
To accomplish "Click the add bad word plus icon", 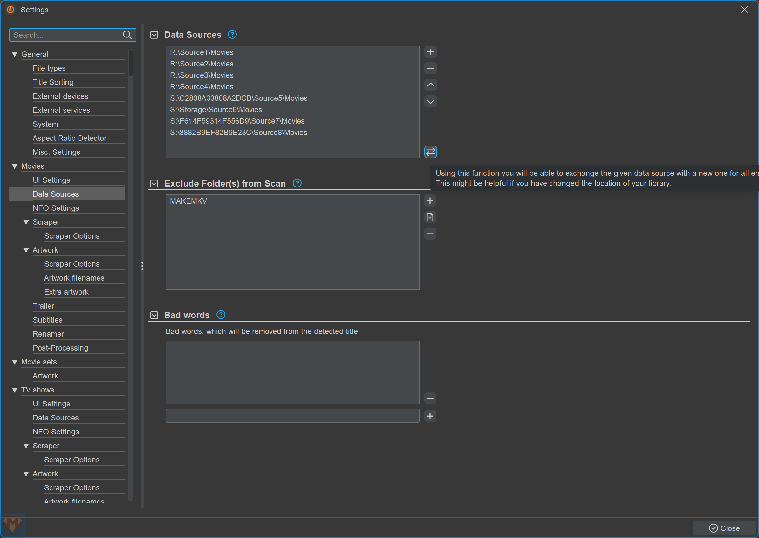I will (430, 416).
